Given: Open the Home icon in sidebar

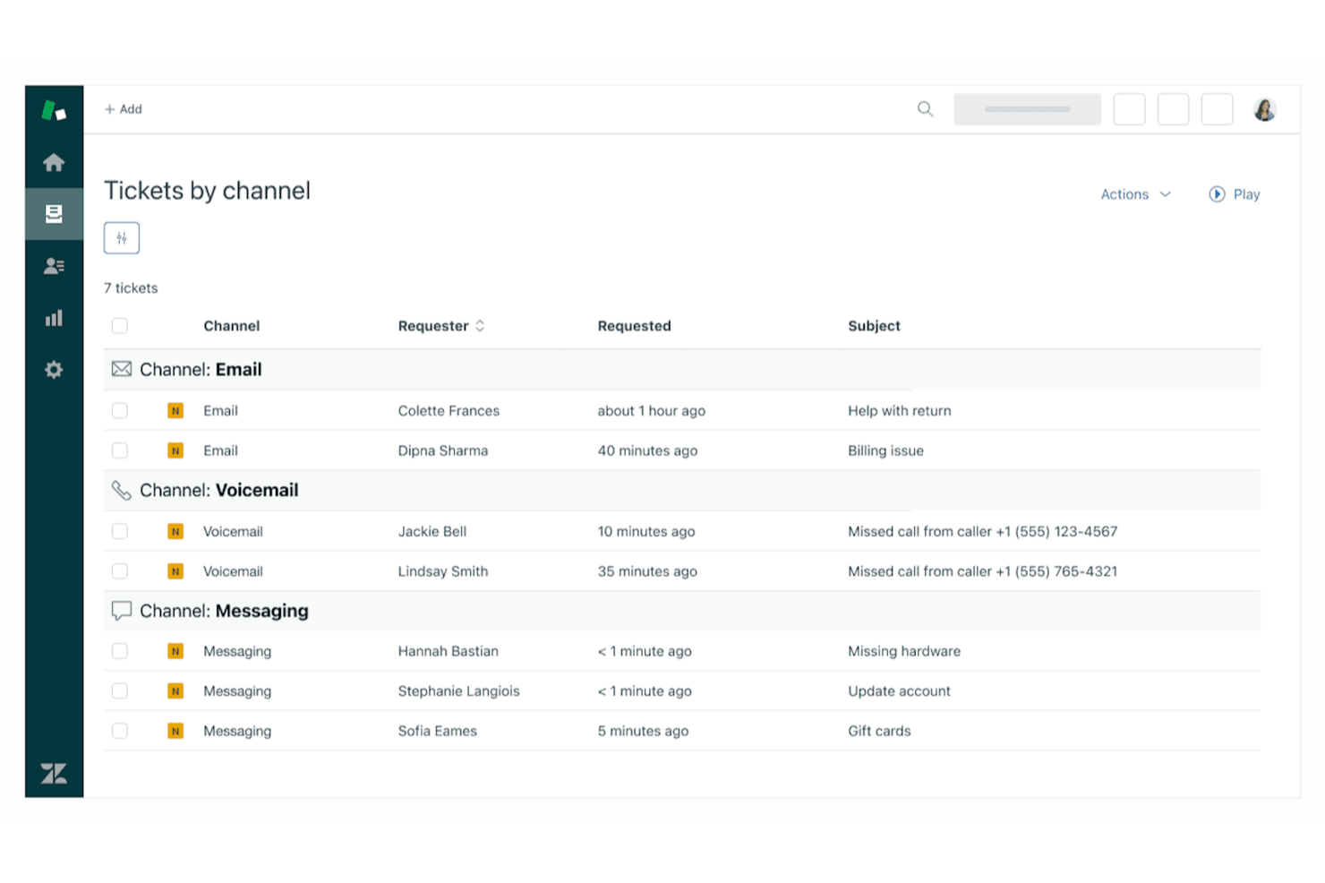Looking at the screenshot, I should (x=54, y=162).
